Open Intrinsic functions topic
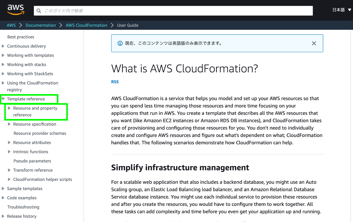Screen dimensions: 353x222 tap(31, 152)
